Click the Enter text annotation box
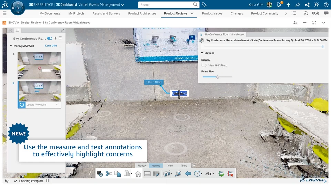 click(x=179, y=93)
